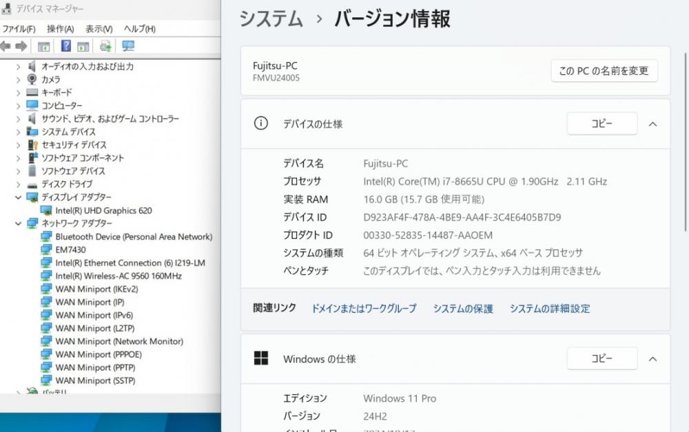
Task: Click the info icon beside デバイスの仕様
Action: [x=261, y=123]
